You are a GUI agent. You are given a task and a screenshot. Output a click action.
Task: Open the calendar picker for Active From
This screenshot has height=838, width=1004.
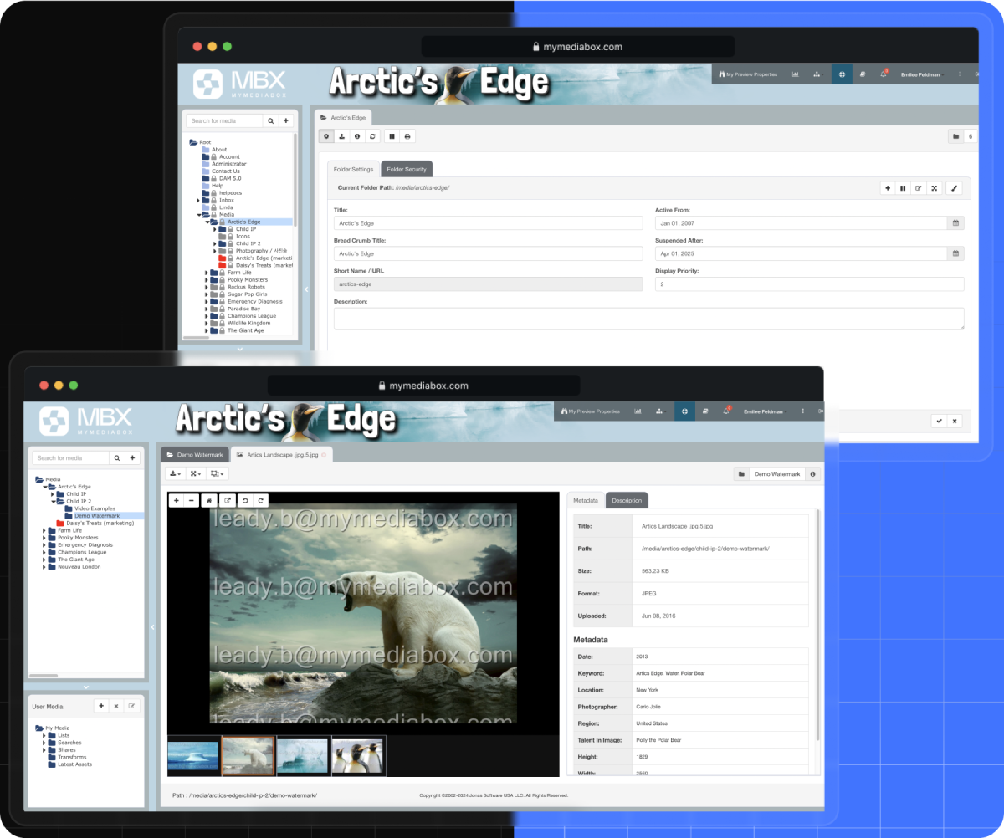955,223
